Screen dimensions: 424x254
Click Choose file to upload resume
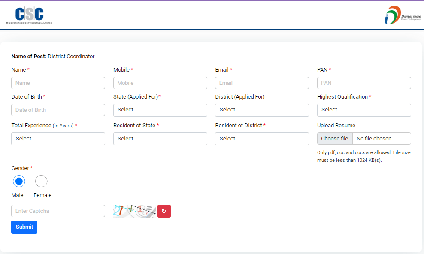click(x=335, y=139)
